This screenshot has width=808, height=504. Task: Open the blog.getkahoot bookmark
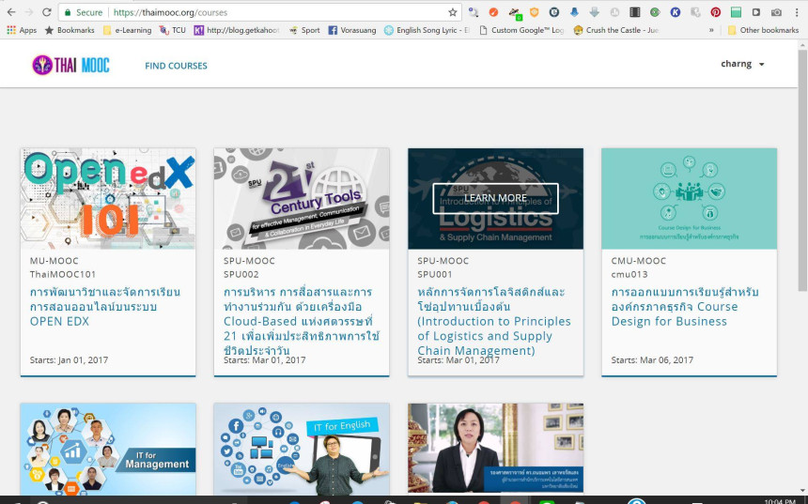[237, 30]
